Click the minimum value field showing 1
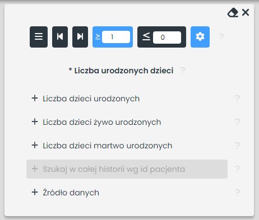The width and height of the screenshot is (259, 220). (116, 37)
